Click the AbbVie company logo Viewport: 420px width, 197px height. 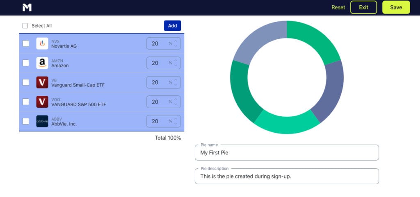click(x=42, y=121)
